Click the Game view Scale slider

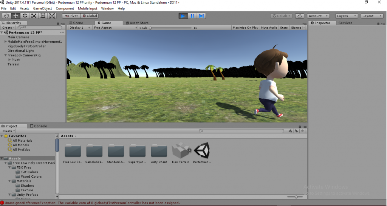click(170, 28)
